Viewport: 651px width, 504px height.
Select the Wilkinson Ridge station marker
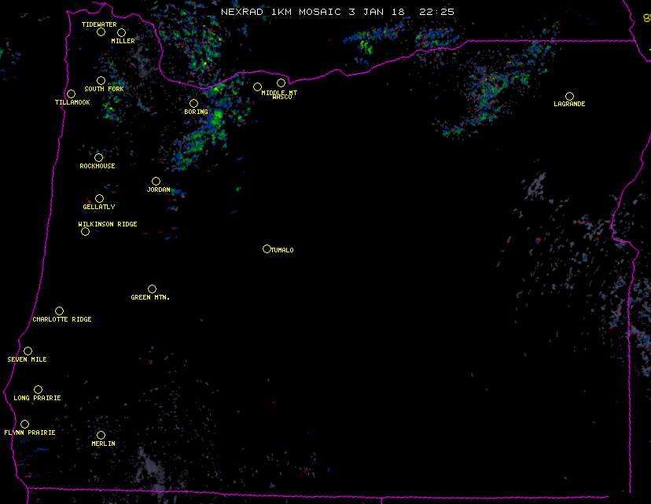pyautogui.click(x=85, y=231)
